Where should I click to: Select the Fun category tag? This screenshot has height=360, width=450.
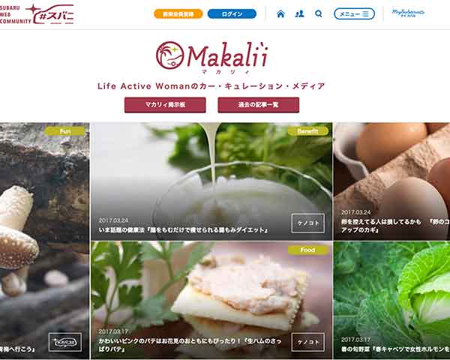click(65, 131)
